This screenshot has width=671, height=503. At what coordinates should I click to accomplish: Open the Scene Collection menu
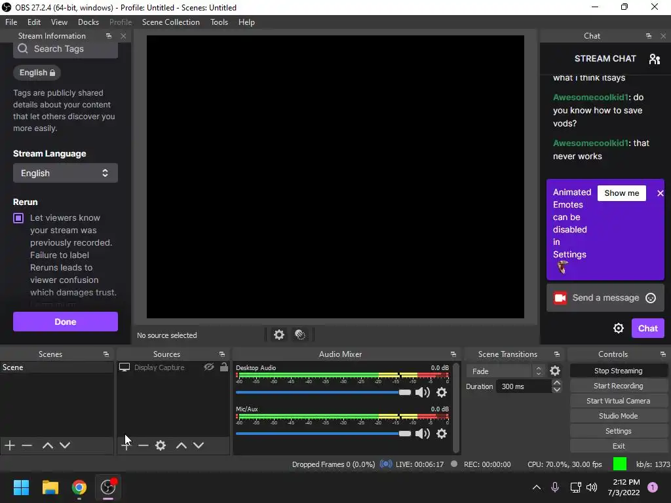tap(171, 22)
